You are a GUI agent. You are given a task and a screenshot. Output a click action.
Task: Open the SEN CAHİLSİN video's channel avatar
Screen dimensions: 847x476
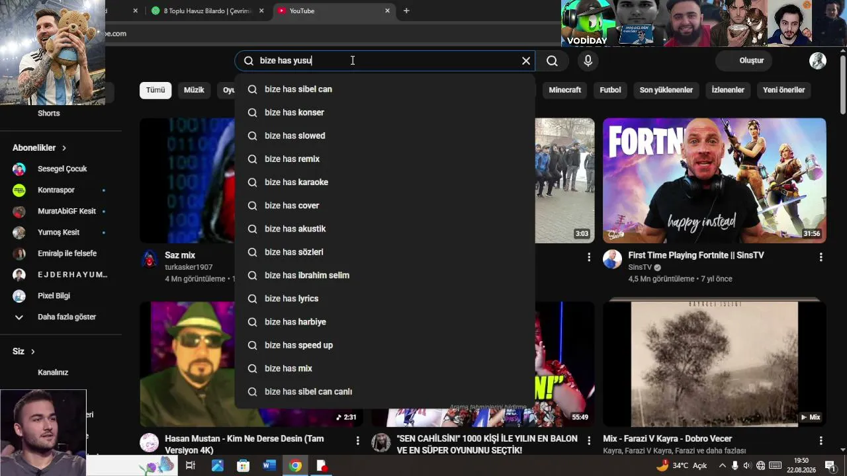pyautogui.click(x=380, y=442)
